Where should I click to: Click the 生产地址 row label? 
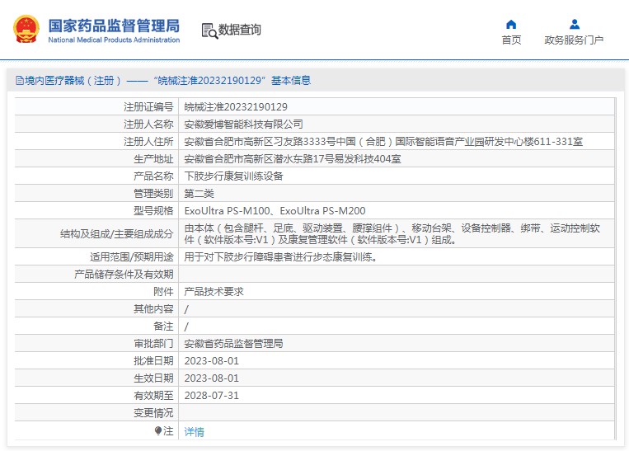(x=153, y=159)
